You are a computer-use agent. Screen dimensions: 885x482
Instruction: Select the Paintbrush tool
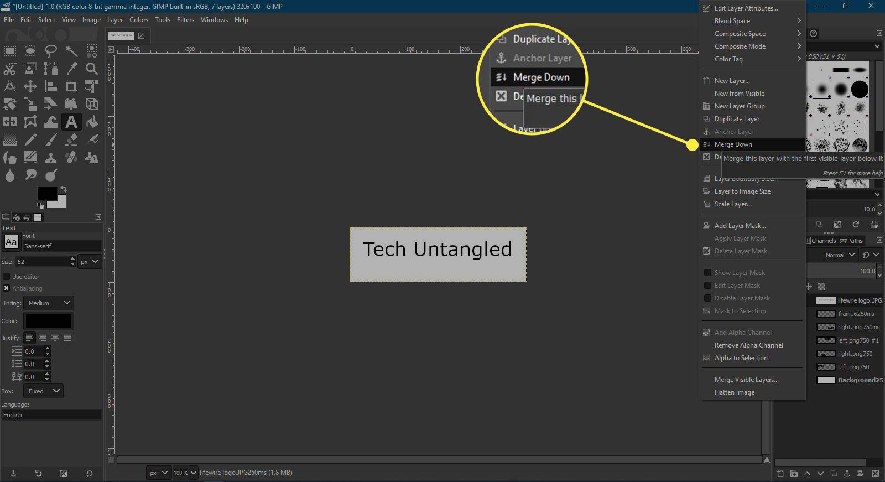(51, 139)
